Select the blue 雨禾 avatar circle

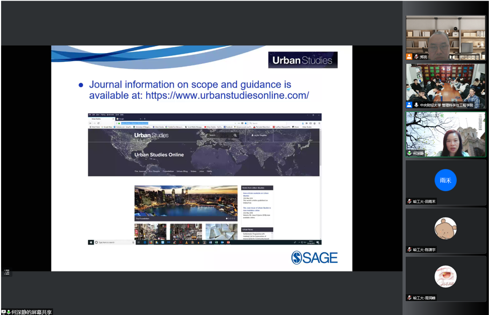tap(445, 181)
